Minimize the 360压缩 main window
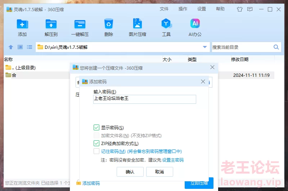This screenshot has width=288, height=191. click(x=261, y=9)
